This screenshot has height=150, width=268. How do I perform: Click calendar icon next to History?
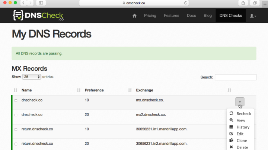(231, 127)
